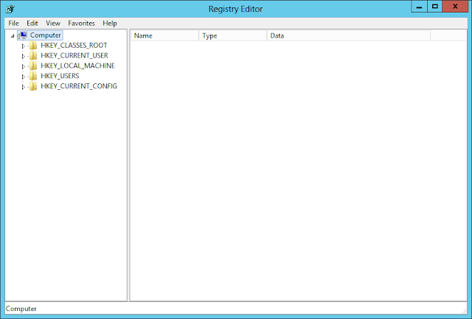Viewport: 472px width, 319px height.
Task: Click the HKEY_LOCAL_MACHINE folder icon
Action: pyautogui.click(x=33, y=66)
